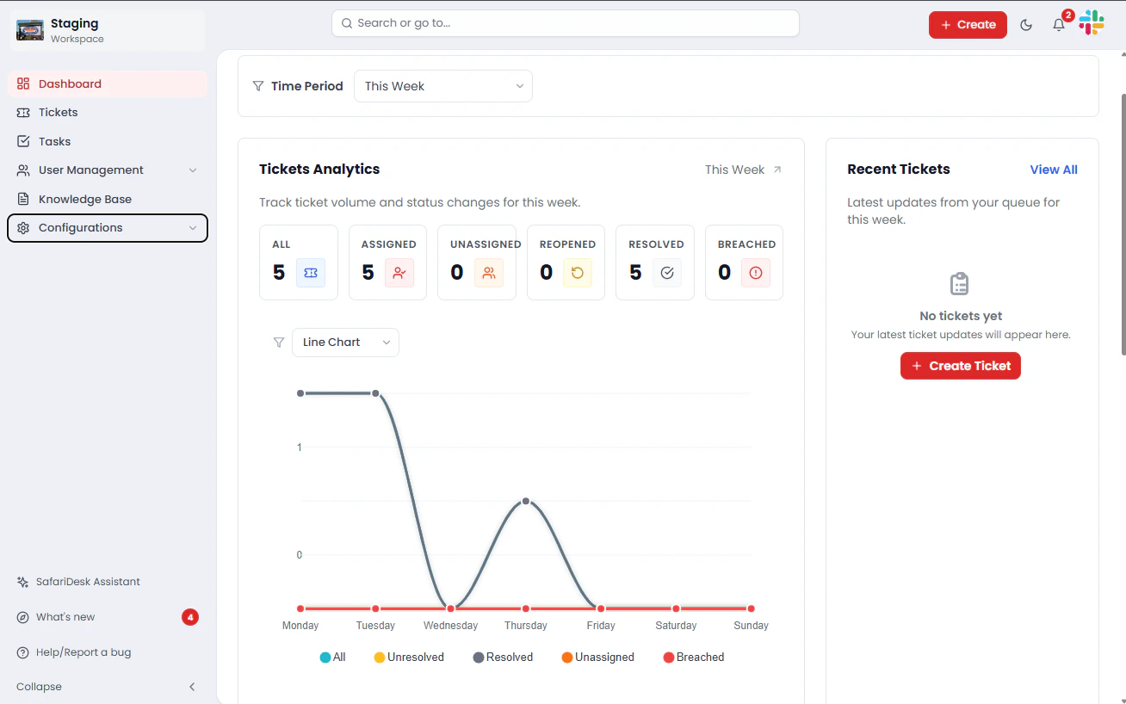This screenshot has width=1126, height=704.
Task: Click the Assigned tickets icon
Action: [399, 273]
